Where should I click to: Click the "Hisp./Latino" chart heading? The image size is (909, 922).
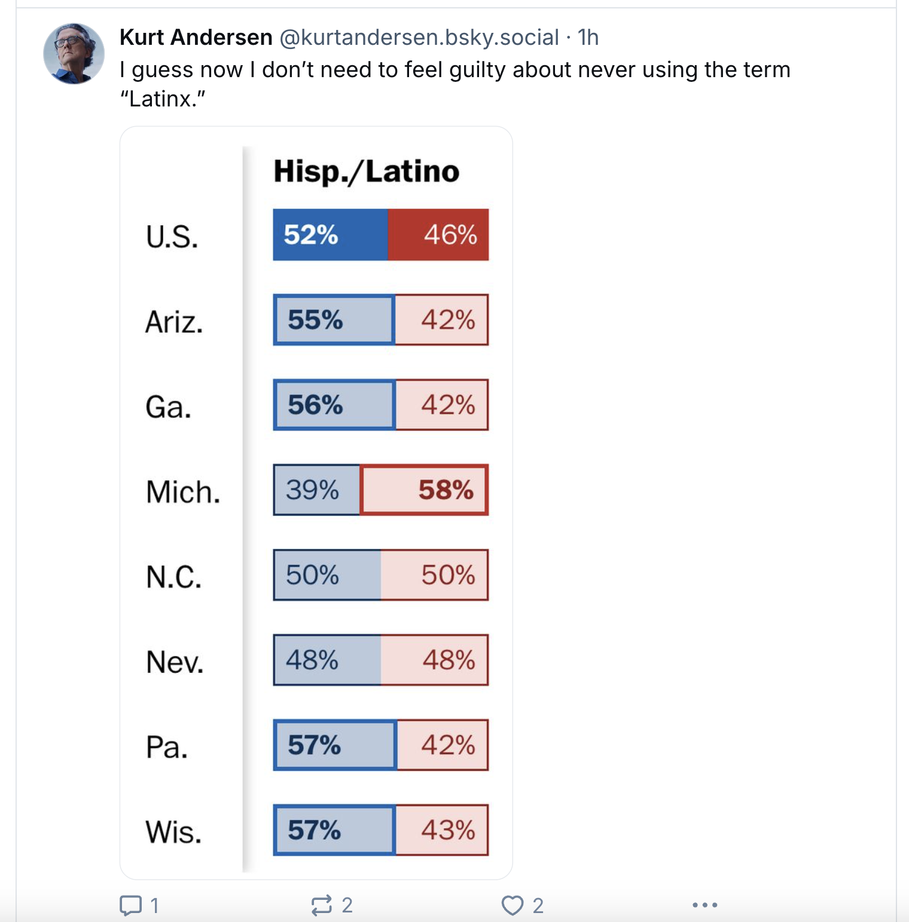click(366, 172)
